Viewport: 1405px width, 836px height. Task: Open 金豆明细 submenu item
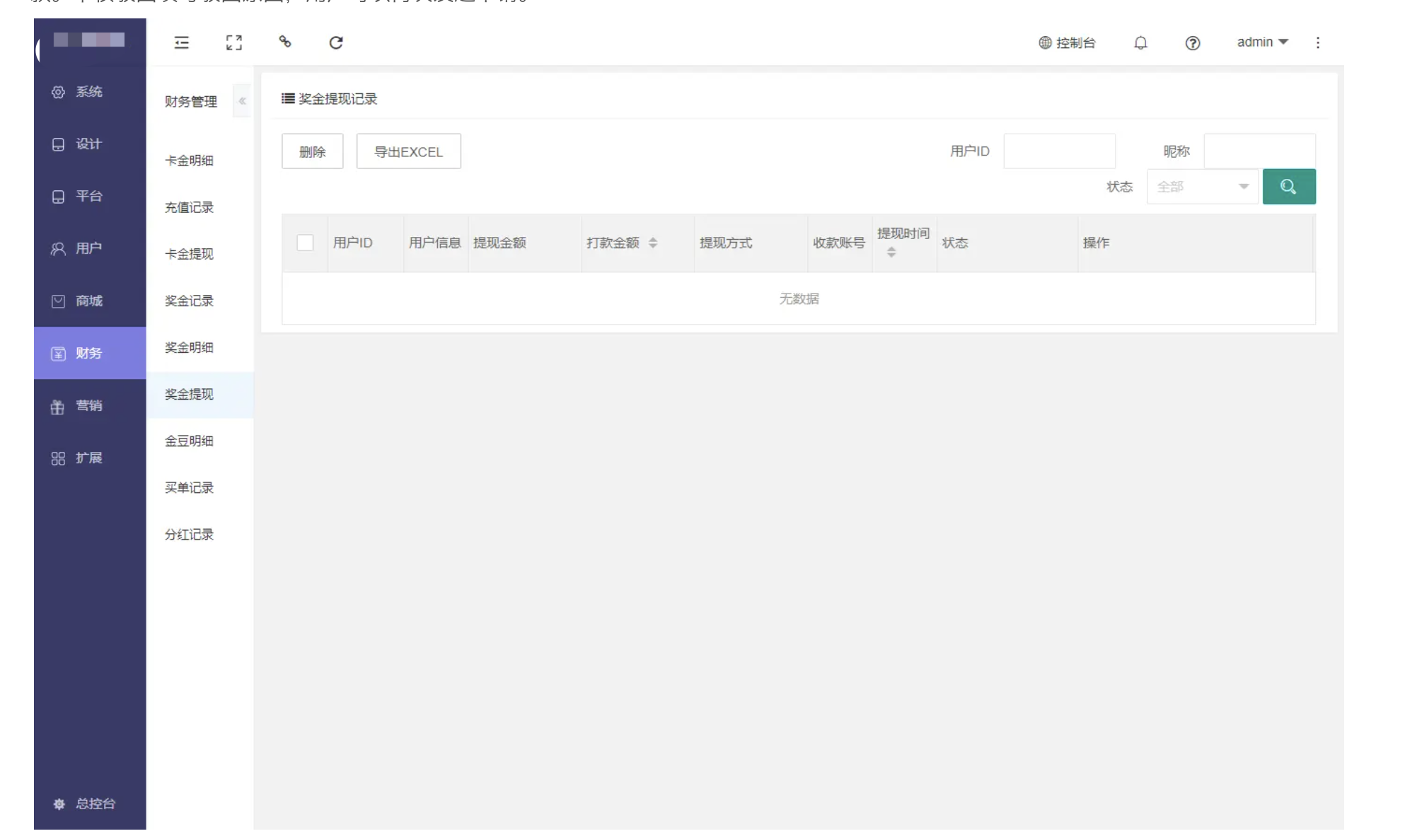tap(200, 441)
